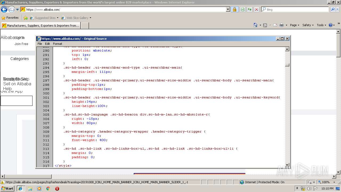Click the Print icon
The image size is (341, 192).
coord(282,25)
